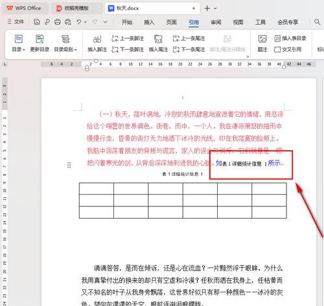Click the tab stop selector at ruler corner
The width and height of the screenshot is (324, 306).
pos(5,64)
